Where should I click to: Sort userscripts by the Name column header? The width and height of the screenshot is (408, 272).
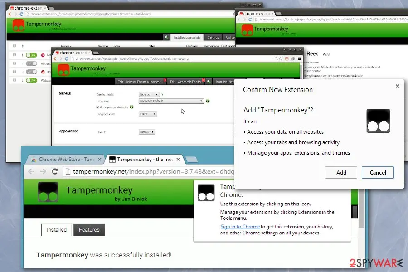coord(66,46)
